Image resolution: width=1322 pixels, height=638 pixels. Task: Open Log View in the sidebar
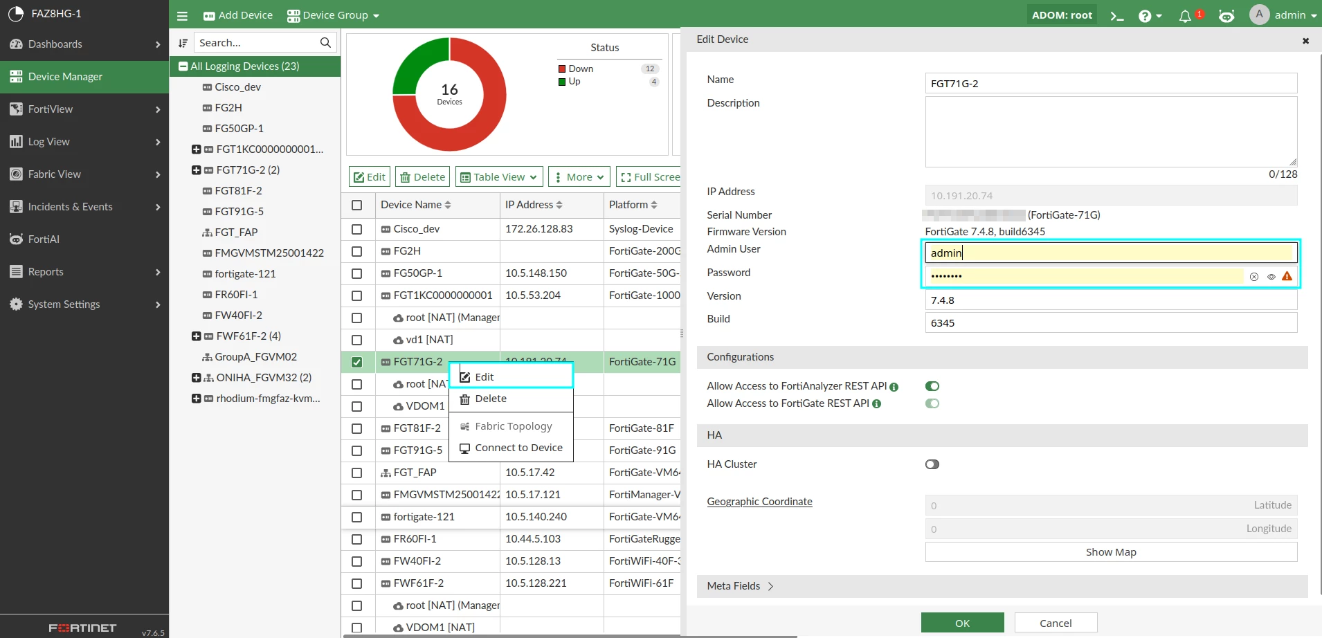coord(84,142)
